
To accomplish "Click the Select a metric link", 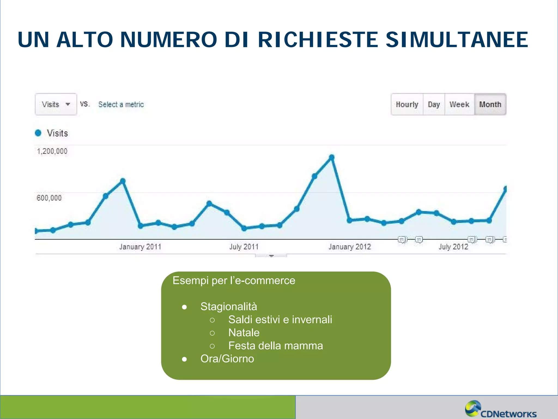I will pos(121,104).
